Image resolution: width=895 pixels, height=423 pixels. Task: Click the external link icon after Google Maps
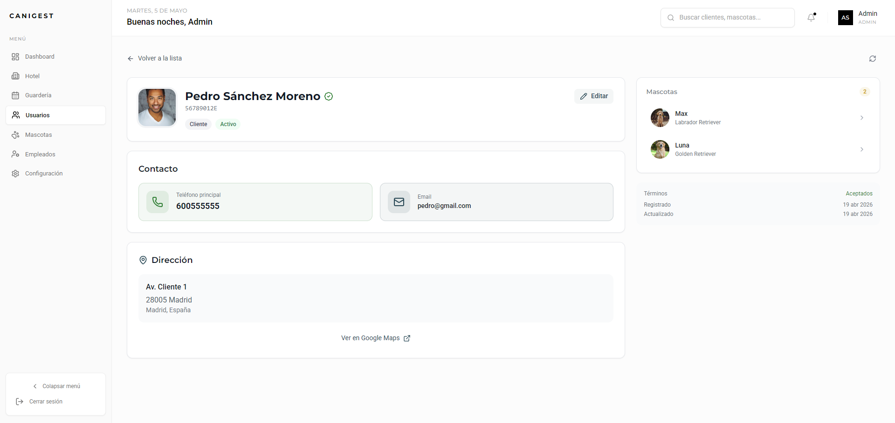[407, 338]
